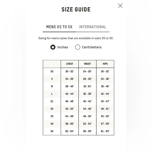This screenshot has height=152, width=152.
Task: Click the 3X size row label
Action: click(x=52, y=116)
